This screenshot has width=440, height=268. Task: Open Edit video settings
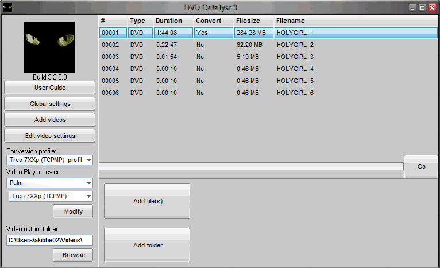pyautogui.click(x=49, y=136)
